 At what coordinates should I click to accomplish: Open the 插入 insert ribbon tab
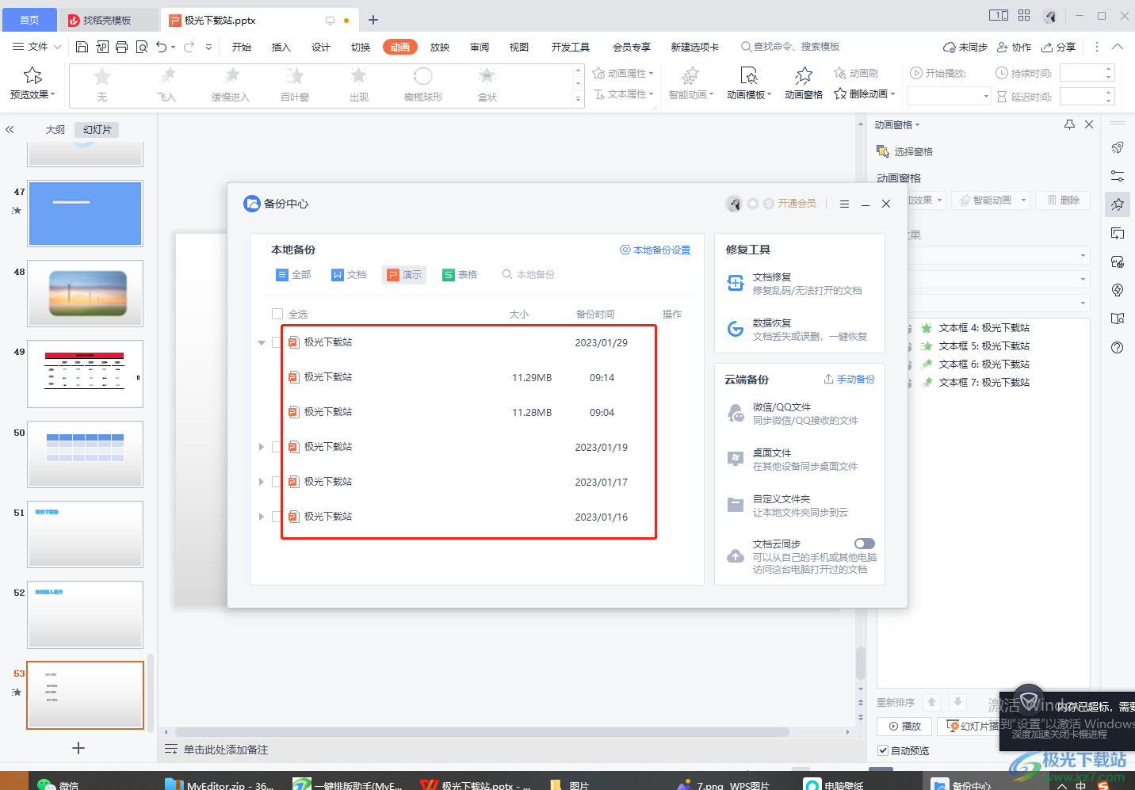click(x=281, y=47)
